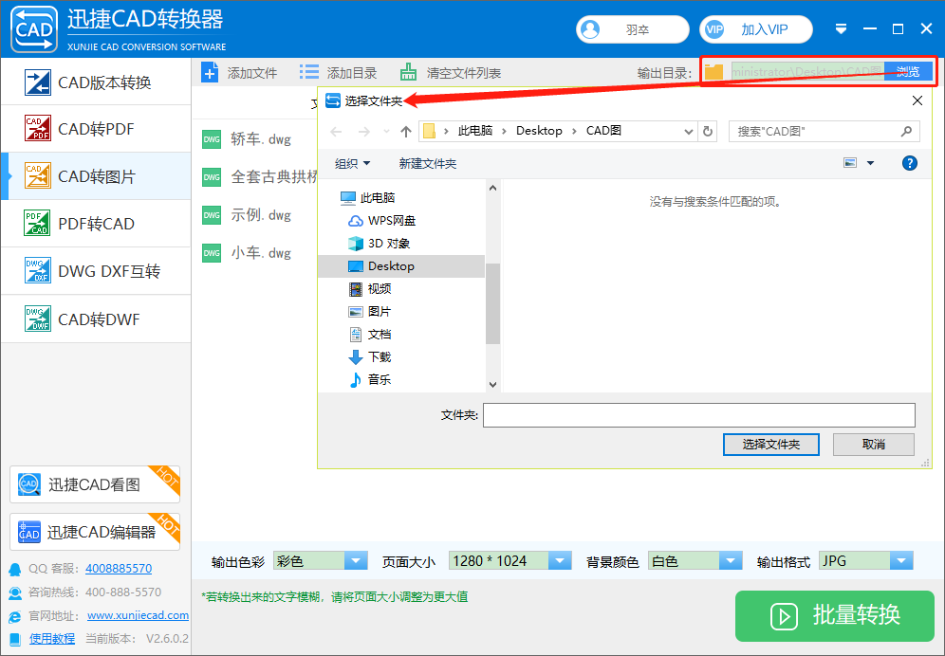
Task: Go forward in folder dialog
Action: pyautogui.click(x=364, y=132)
